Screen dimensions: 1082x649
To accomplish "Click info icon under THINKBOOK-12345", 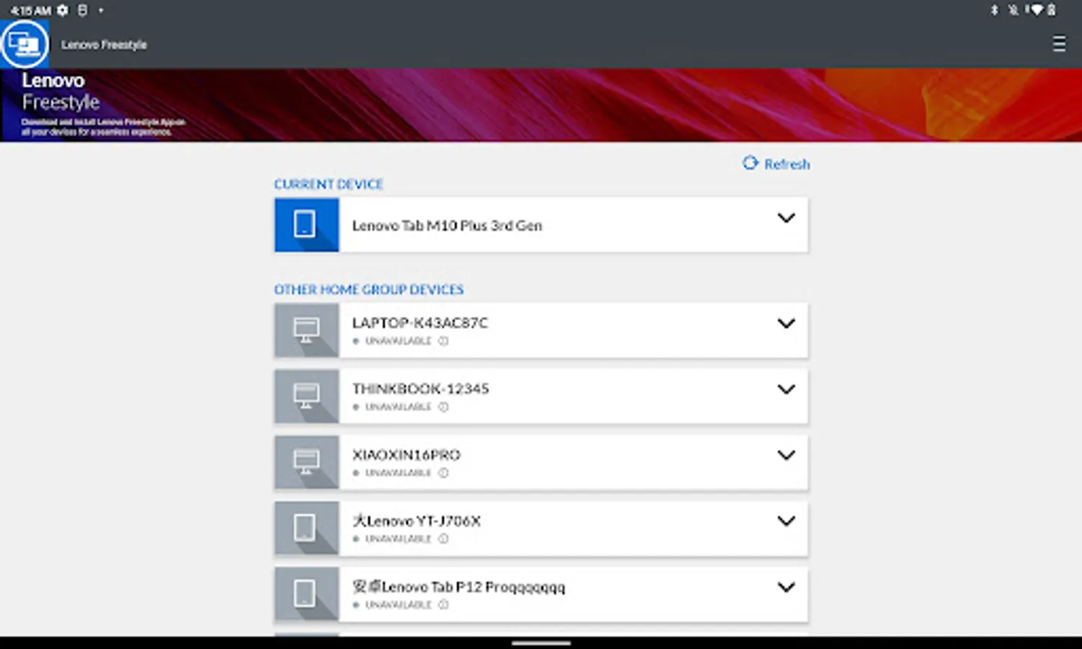I will [443, 407].
